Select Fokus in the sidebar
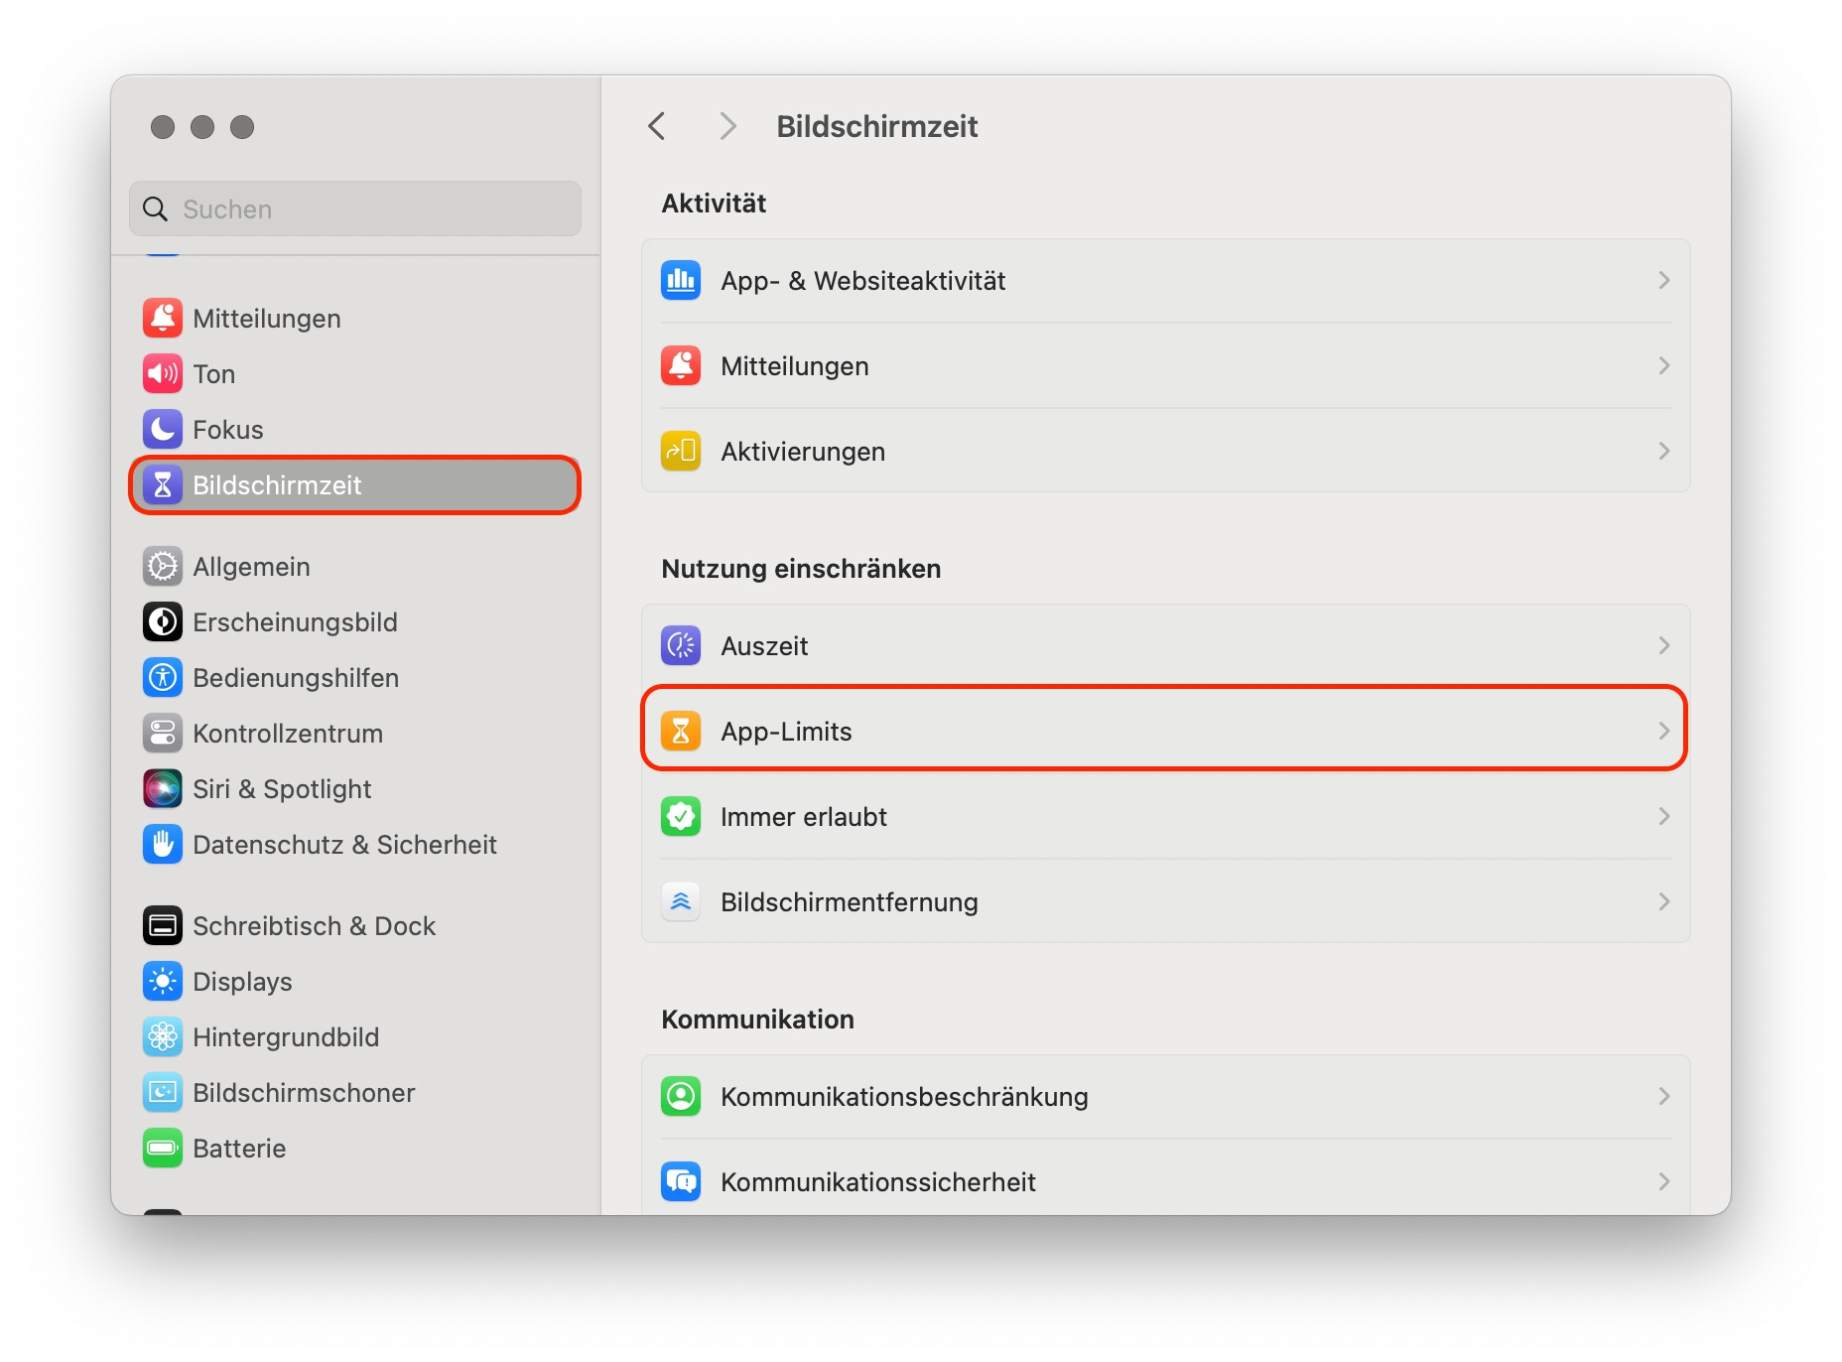The width and height of the screenshot is (1842, 1362). tap(354, 430)
